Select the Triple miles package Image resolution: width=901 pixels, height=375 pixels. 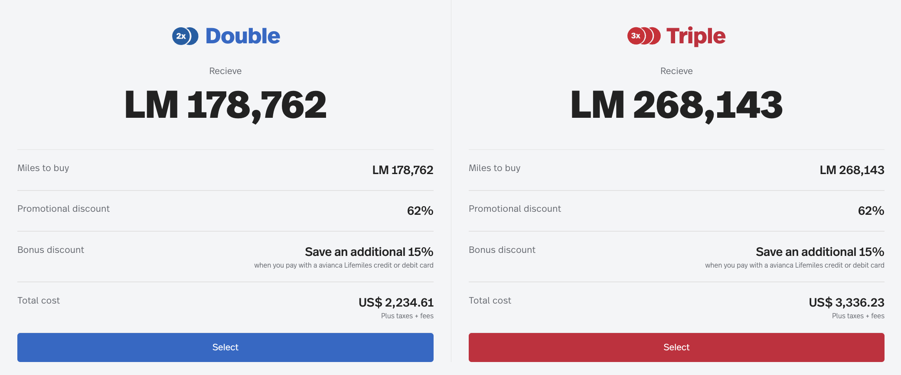pos(676,347)
